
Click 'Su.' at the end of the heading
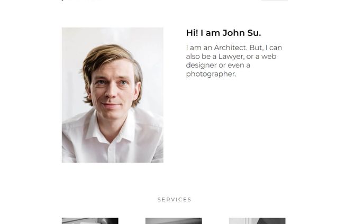[x=254, y=33]
